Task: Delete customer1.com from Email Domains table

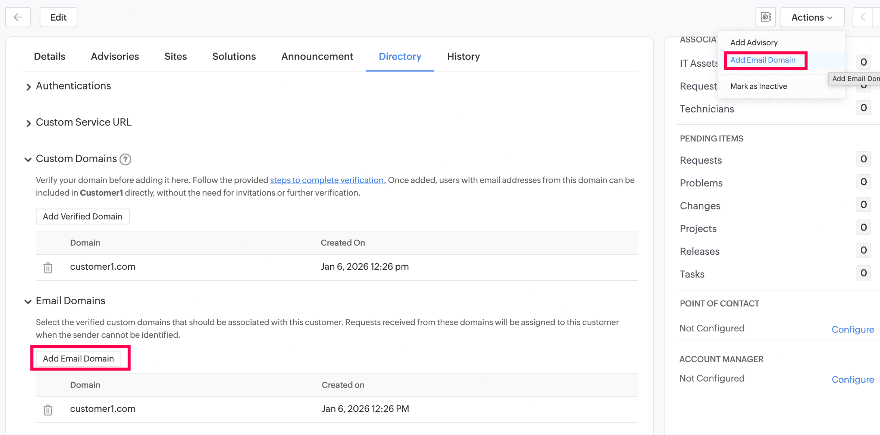Action: pyautogui.click(x=48, y=410)
